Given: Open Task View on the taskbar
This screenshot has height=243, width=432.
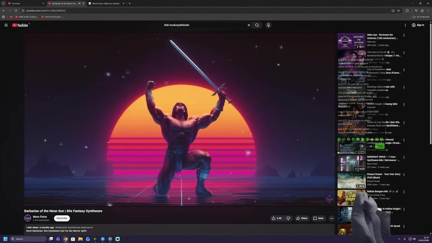Looking at the screenshot, I should pyautogui.click(x=51, y=239).
